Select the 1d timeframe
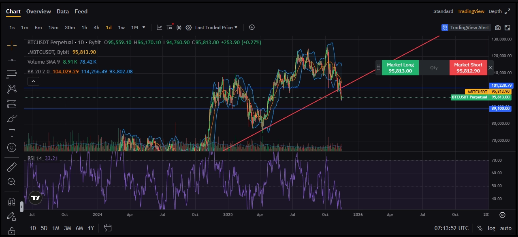This screenshot has height=237, width=518. [x=109, y=28]
